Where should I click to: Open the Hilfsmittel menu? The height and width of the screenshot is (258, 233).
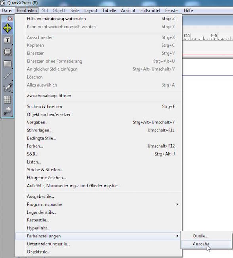pos(150,10)
